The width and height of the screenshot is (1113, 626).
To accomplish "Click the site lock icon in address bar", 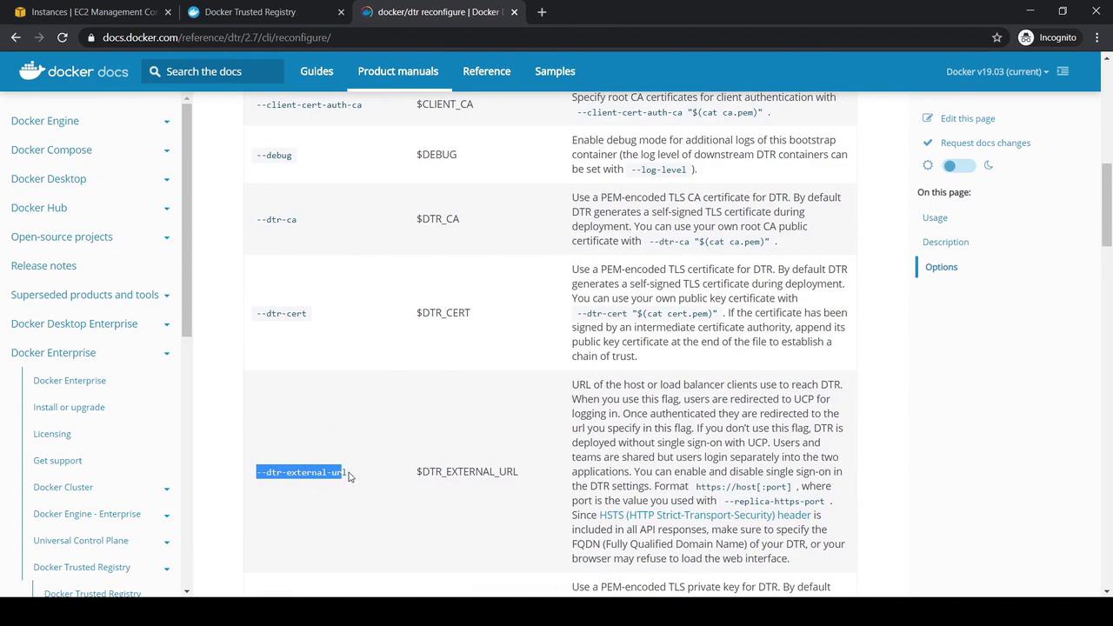I will (90, 37).
